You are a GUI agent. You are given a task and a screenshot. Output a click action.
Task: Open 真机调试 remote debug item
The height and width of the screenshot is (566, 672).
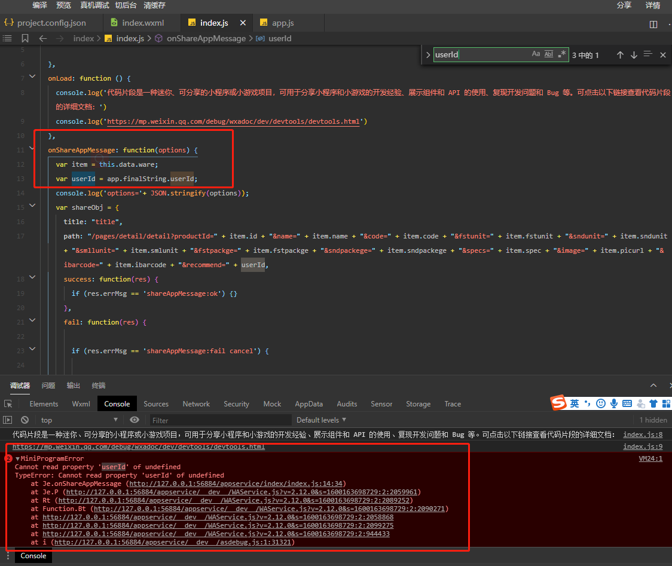click(x=94, y=5)
